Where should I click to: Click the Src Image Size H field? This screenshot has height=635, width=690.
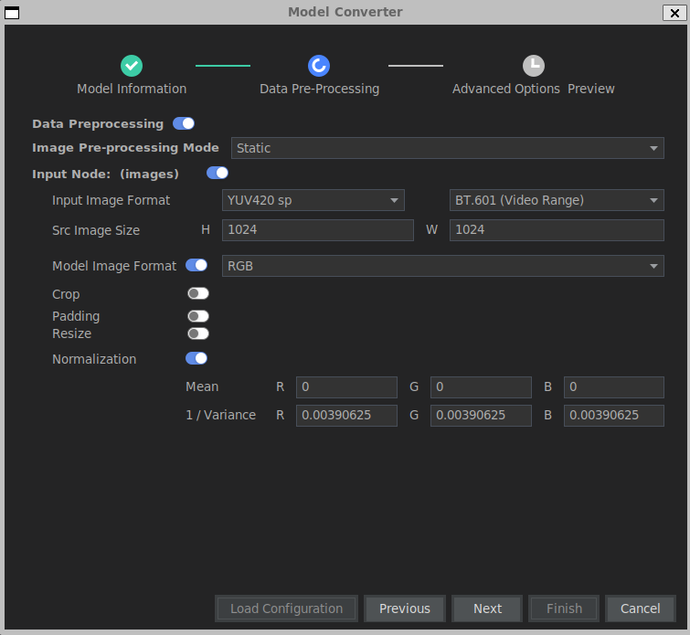tap(318, 230)
